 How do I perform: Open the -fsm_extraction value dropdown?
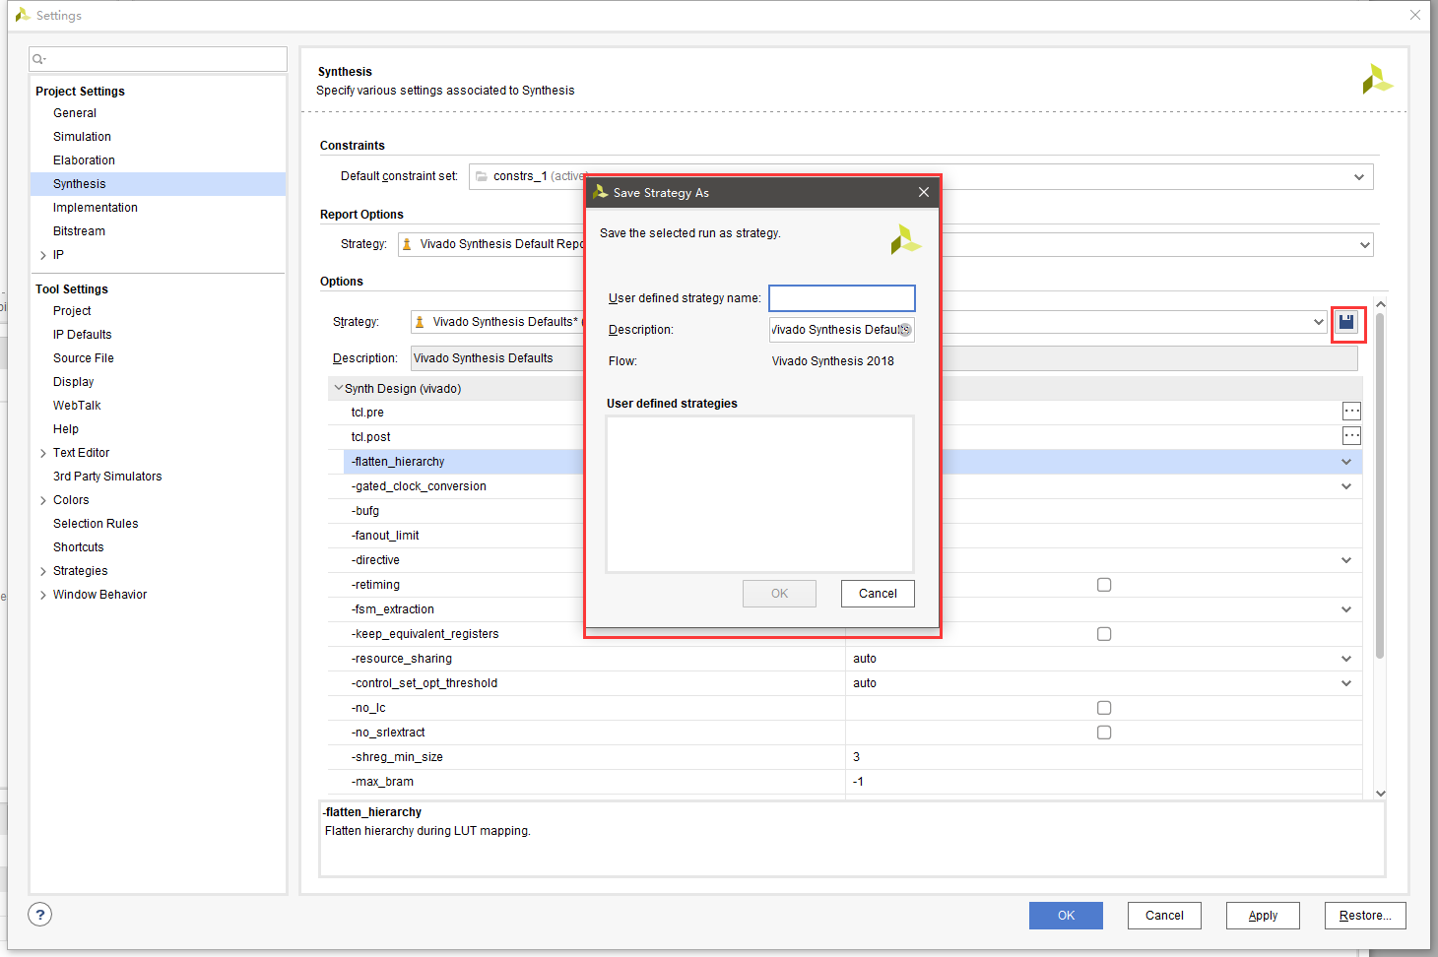click(x=1346, y=609)
